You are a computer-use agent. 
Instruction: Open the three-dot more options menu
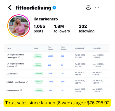pos(97,8)
